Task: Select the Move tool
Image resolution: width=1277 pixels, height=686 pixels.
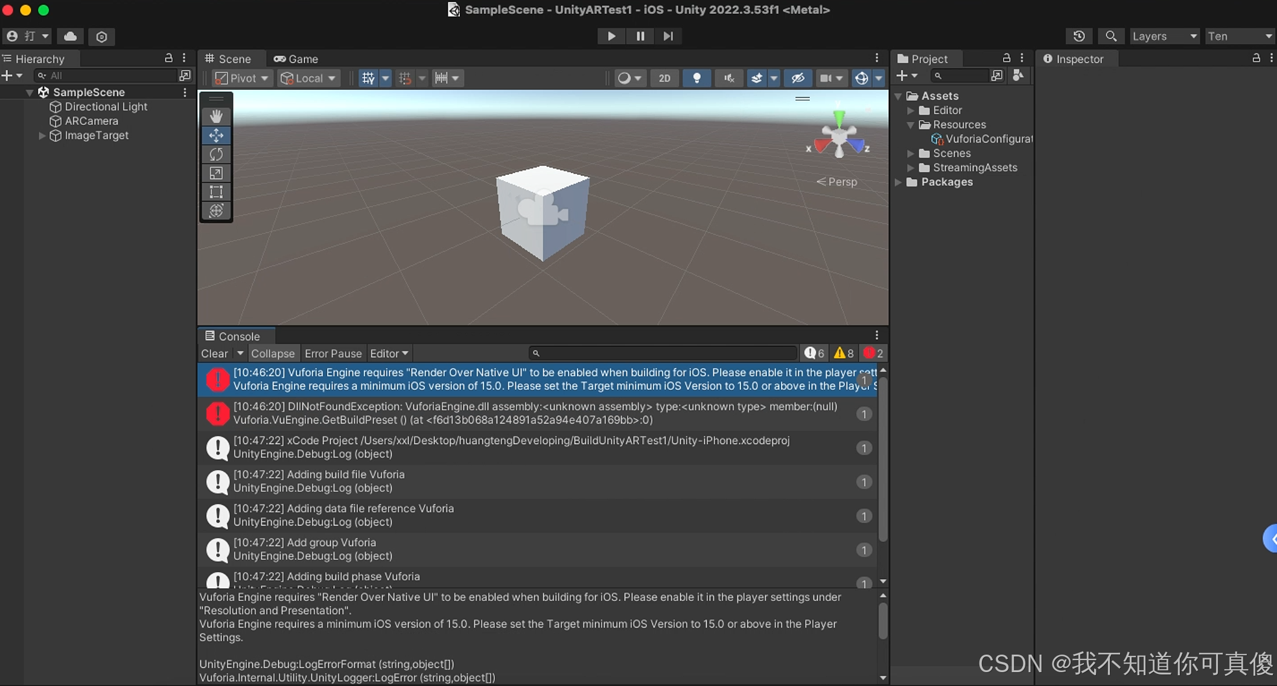Action: click(x=216, y=135)
